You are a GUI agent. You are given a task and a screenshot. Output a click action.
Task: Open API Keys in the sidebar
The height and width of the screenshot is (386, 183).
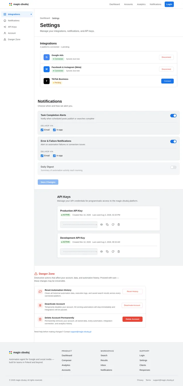pyautogui.click(x=17, y=27)
